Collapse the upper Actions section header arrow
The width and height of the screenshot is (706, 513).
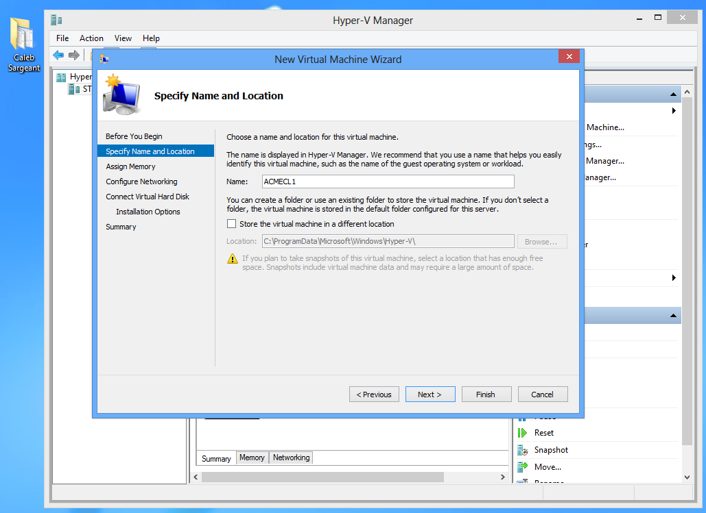pos(673,95)
